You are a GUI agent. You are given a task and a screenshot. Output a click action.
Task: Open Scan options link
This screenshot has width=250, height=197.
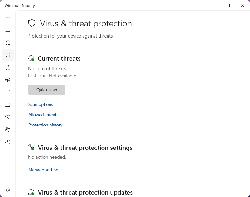pos(41,104)
